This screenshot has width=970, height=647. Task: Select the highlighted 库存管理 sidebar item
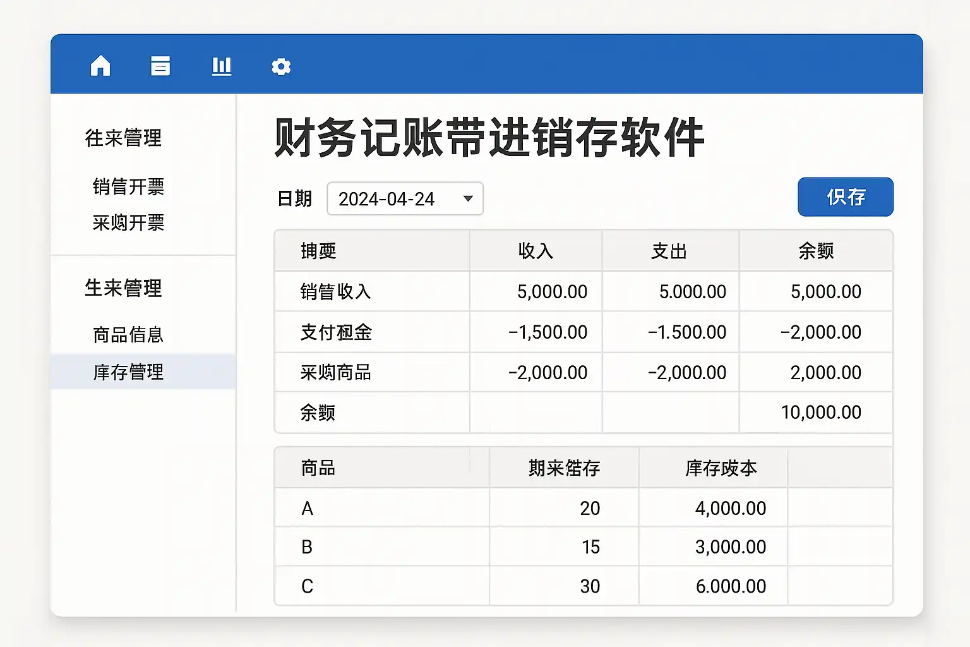143,372
